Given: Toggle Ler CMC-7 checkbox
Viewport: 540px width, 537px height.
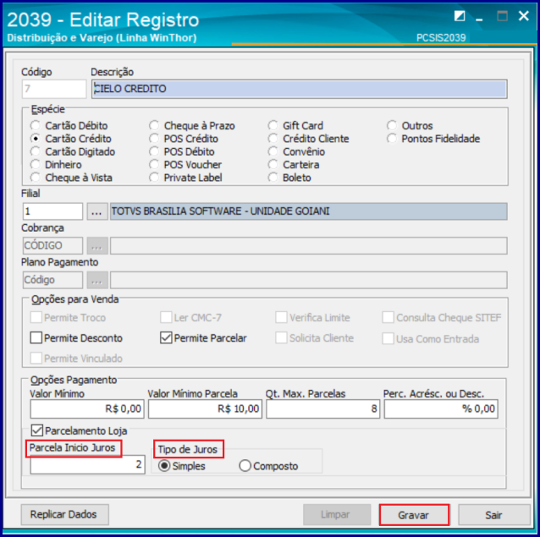Looking at the screenshot, I should (166, 317).
